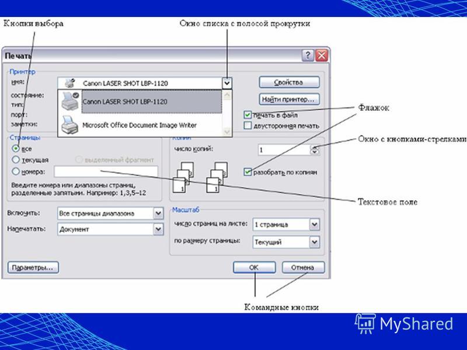Uncheck Печать в файл checkbox
The width and height of the screenshot is (467, 350).
[x=248, y=114]
